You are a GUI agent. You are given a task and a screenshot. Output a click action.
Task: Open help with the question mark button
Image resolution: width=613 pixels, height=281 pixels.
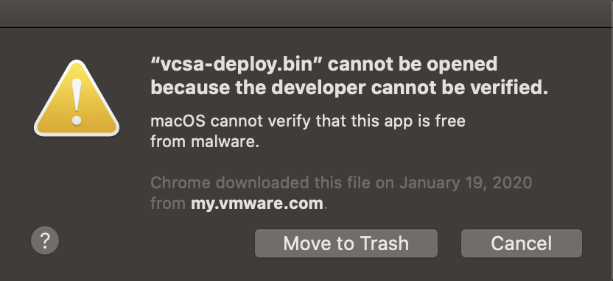tap(45, 241)
